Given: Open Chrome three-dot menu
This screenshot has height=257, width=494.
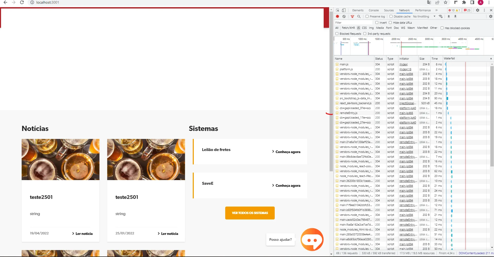Looking at the screenshot, I should [x=489, y=2].
